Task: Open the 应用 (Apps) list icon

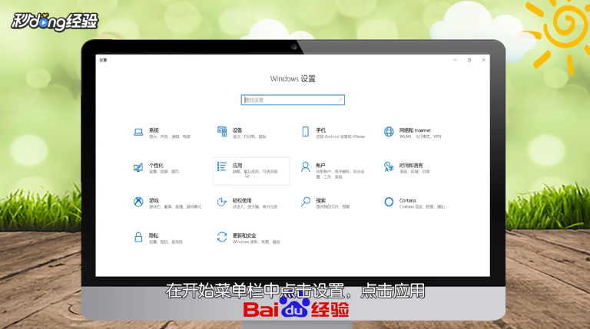Action: 221,166
